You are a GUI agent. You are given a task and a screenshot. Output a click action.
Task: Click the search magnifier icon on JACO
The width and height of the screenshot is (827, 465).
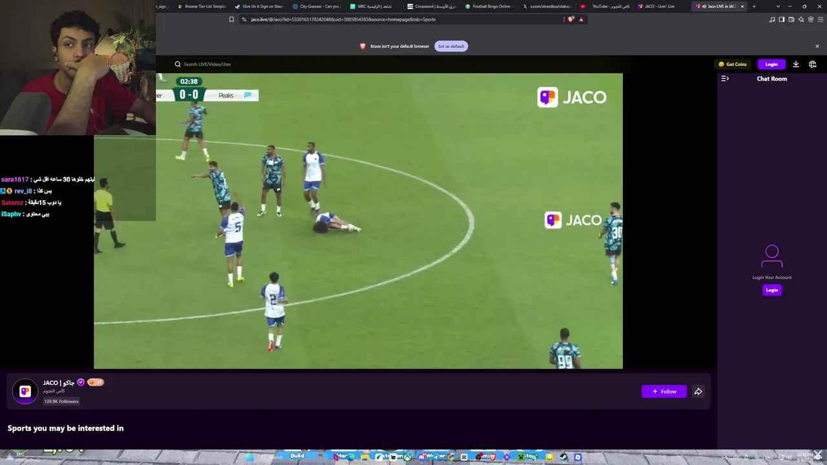coord(178,64)
